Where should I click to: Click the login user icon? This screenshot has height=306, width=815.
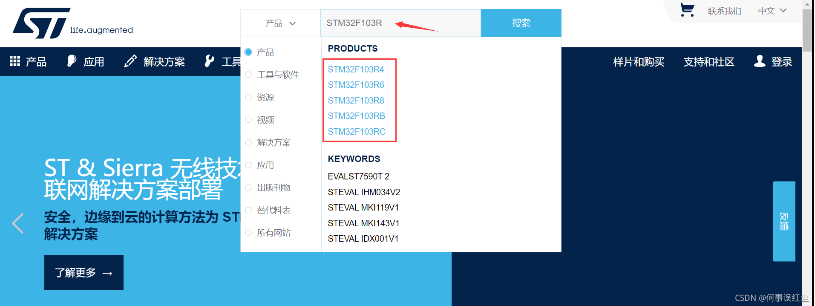760,61
